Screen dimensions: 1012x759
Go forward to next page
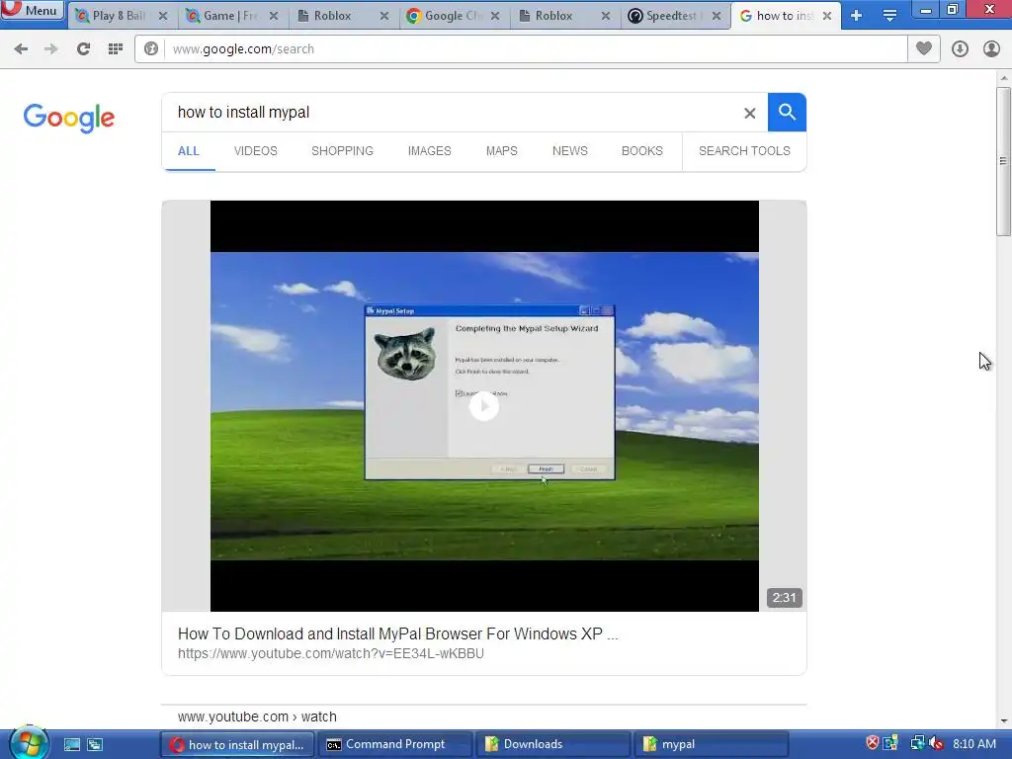click(51, 49)
